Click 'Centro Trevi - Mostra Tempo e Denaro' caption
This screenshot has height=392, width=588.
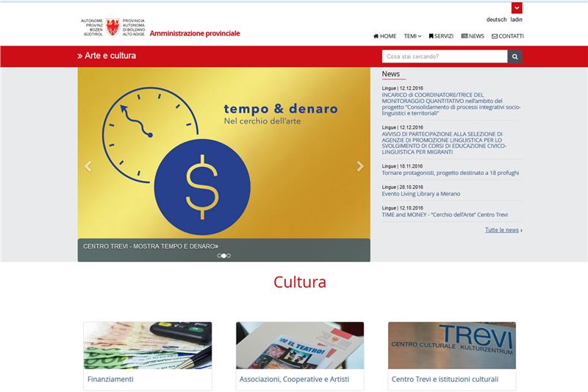point(151,246)
